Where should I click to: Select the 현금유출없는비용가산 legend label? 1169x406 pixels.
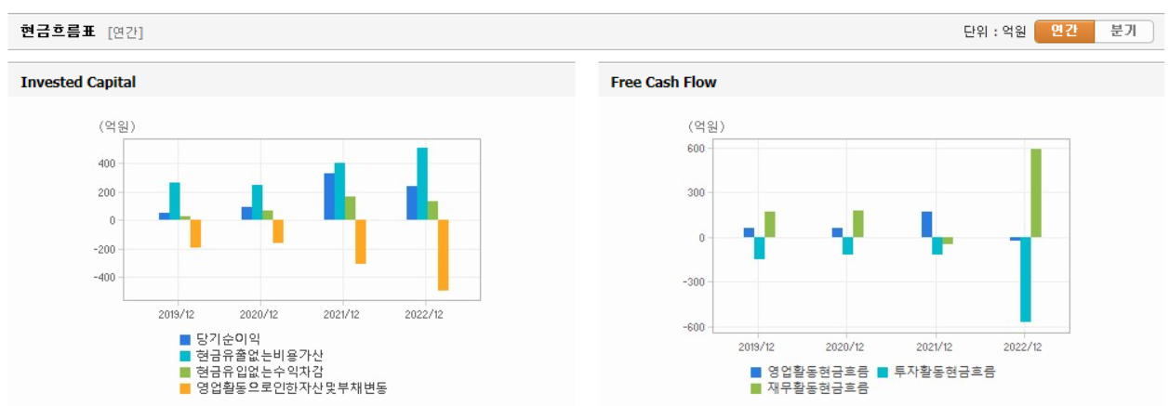pos(259,355)
